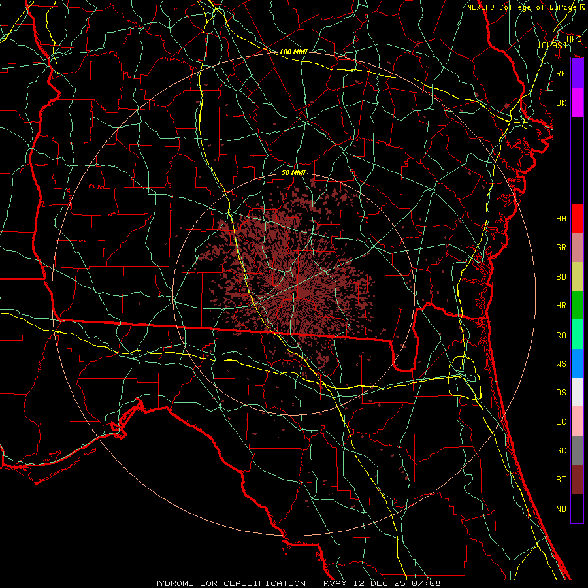The height and width of the screenshot is (588, 588).
Task: Click the RA legend label
Action: (561, 335)
